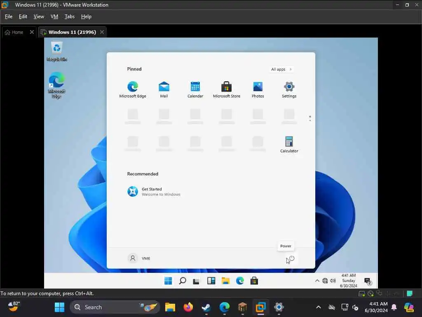The image size is (422, 317).
Task: Select VMware Workstation on host taskbar
Action: click(x=260, y=307)
